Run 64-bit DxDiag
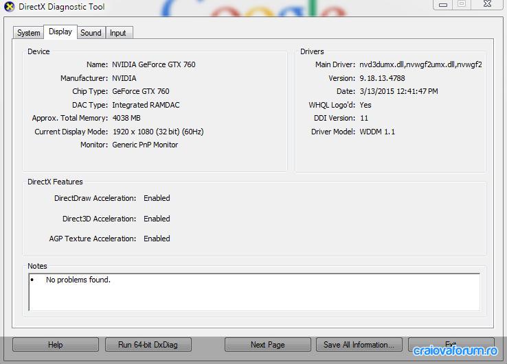This screenshot has width=507, height=364. [148, 345]
